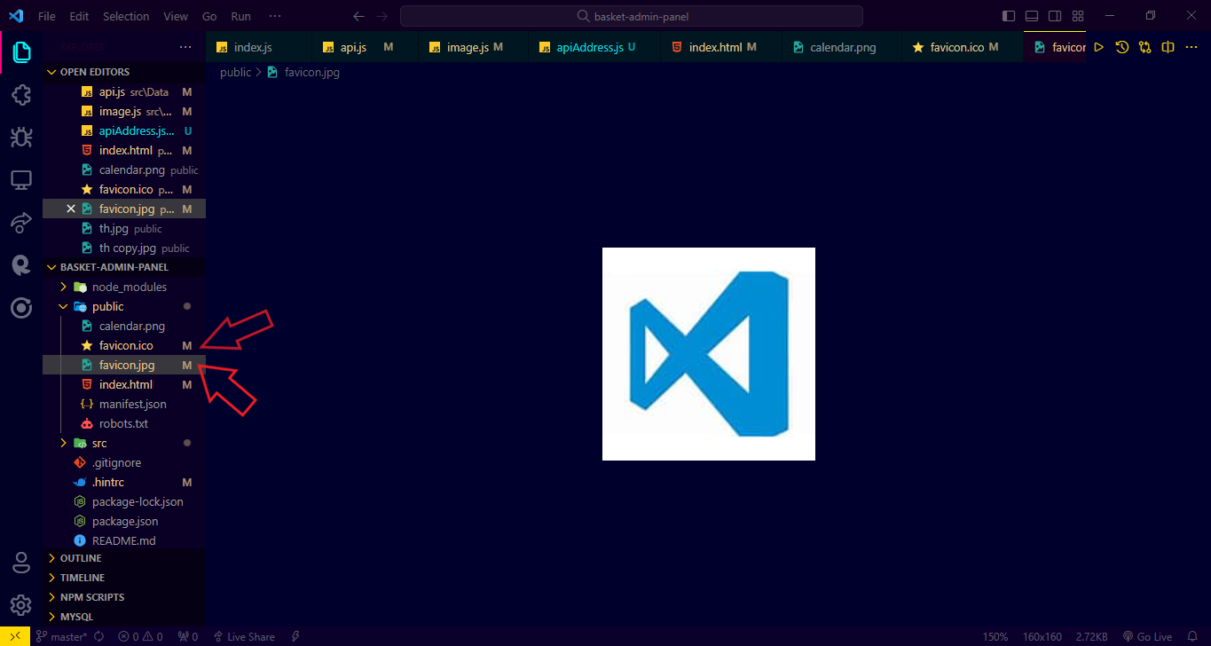The width and height of the screenshot is (1211, 646).
Task: Open README.md in the file tree
Action: tap(124, 540)
